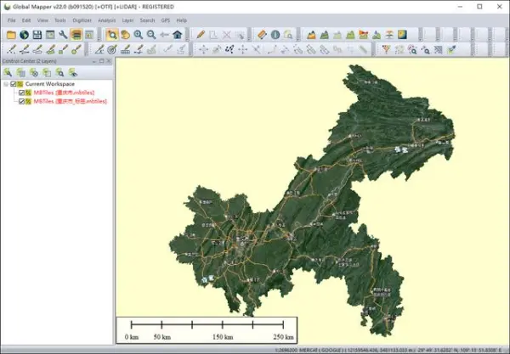
Task: Activate the Digitizer pencil tool
Action: click(201, 35)
